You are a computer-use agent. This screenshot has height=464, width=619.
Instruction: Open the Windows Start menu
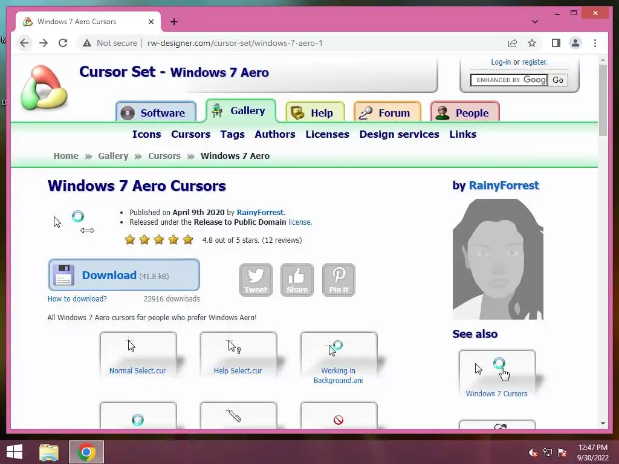[x=15, y=452]
